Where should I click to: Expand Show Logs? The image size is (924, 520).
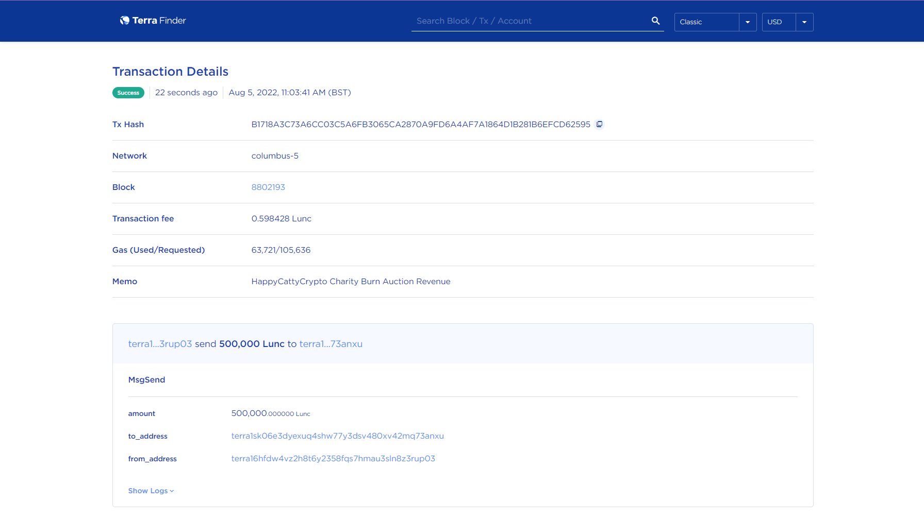click(x=151, y=491)
